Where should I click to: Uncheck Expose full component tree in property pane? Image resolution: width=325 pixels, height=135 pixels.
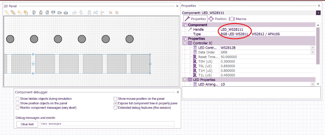[116, 103]
